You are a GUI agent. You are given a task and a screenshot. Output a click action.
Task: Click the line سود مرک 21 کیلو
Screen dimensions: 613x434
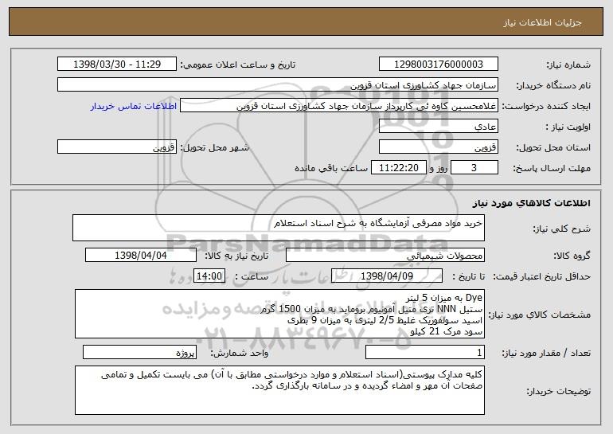[x=447, y=332]
